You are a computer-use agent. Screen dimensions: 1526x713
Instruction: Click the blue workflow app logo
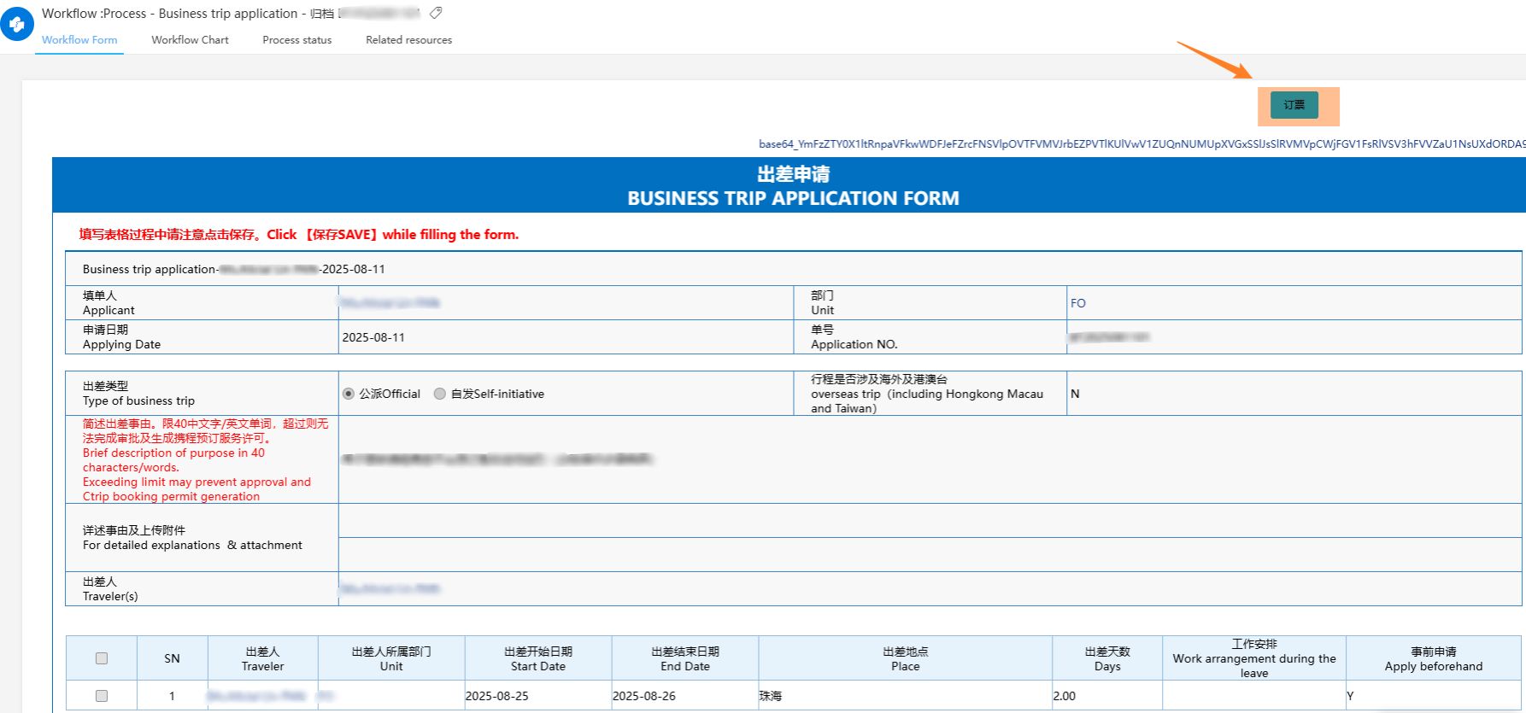(x=17, y=25)
